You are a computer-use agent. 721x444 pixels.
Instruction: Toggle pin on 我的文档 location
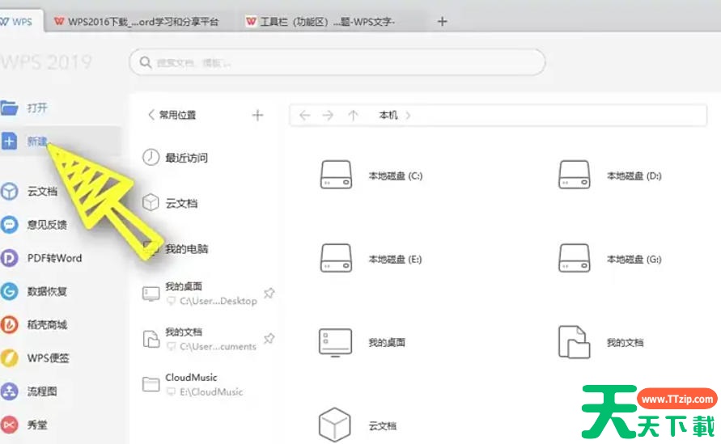click(x=269, y=338)
